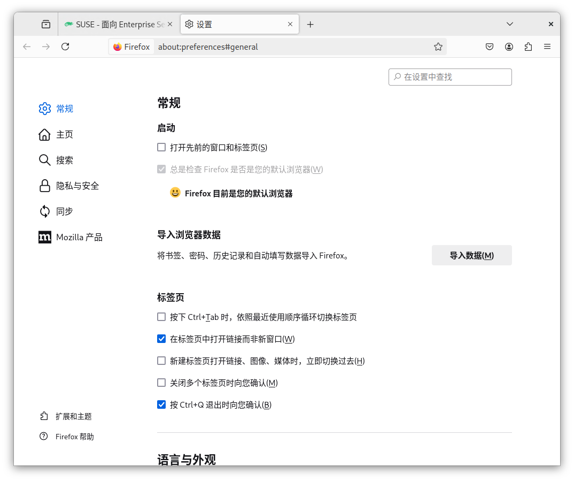Open a new tab with the plus icon

tap(310, 24)
